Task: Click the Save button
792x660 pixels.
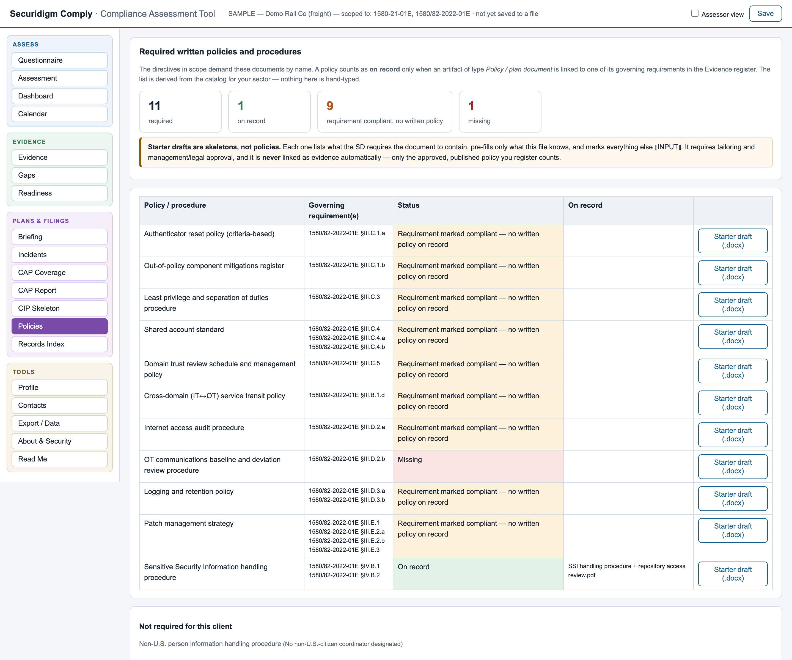Action: click(765, 13)
